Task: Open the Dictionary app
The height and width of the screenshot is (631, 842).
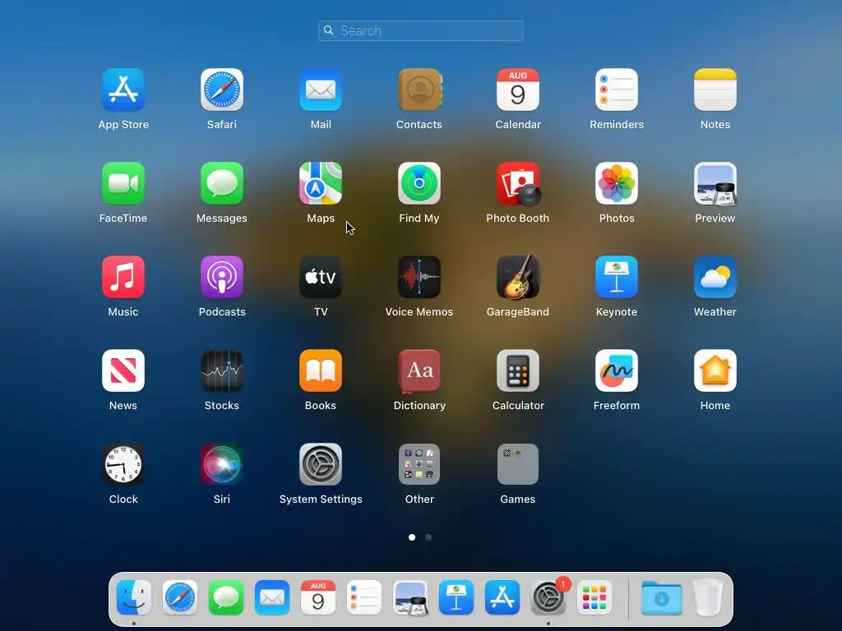Action: click(419, 371)
